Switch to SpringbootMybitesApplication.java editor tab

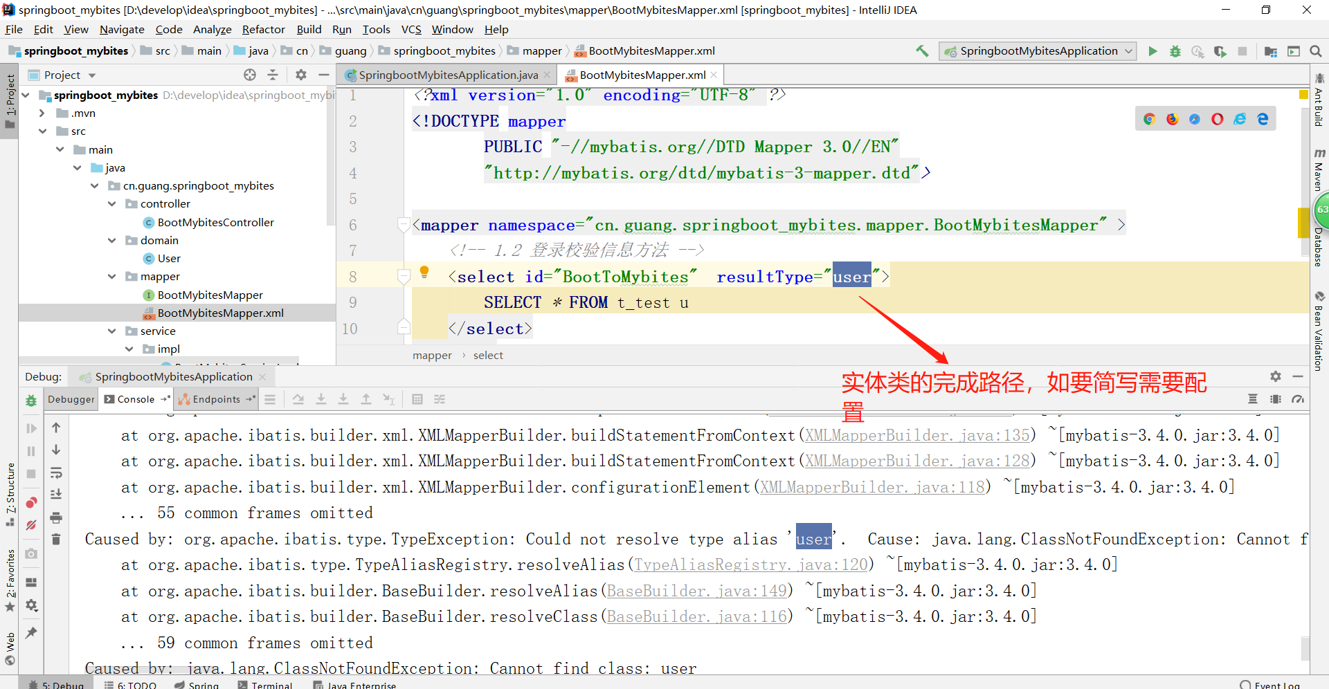tap(448, 75)
